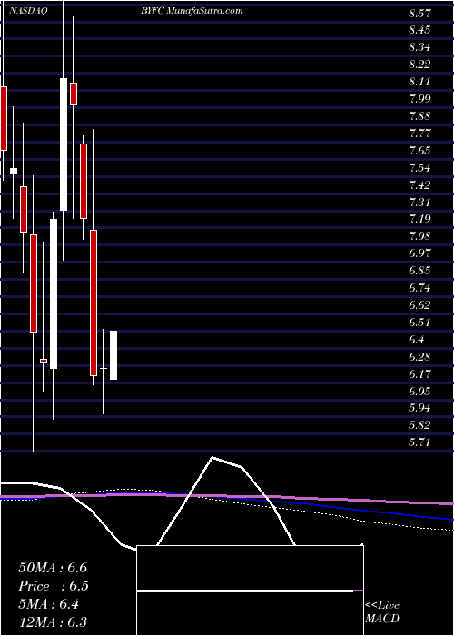Click the 7.42 price axis label

tap(419, 185)
